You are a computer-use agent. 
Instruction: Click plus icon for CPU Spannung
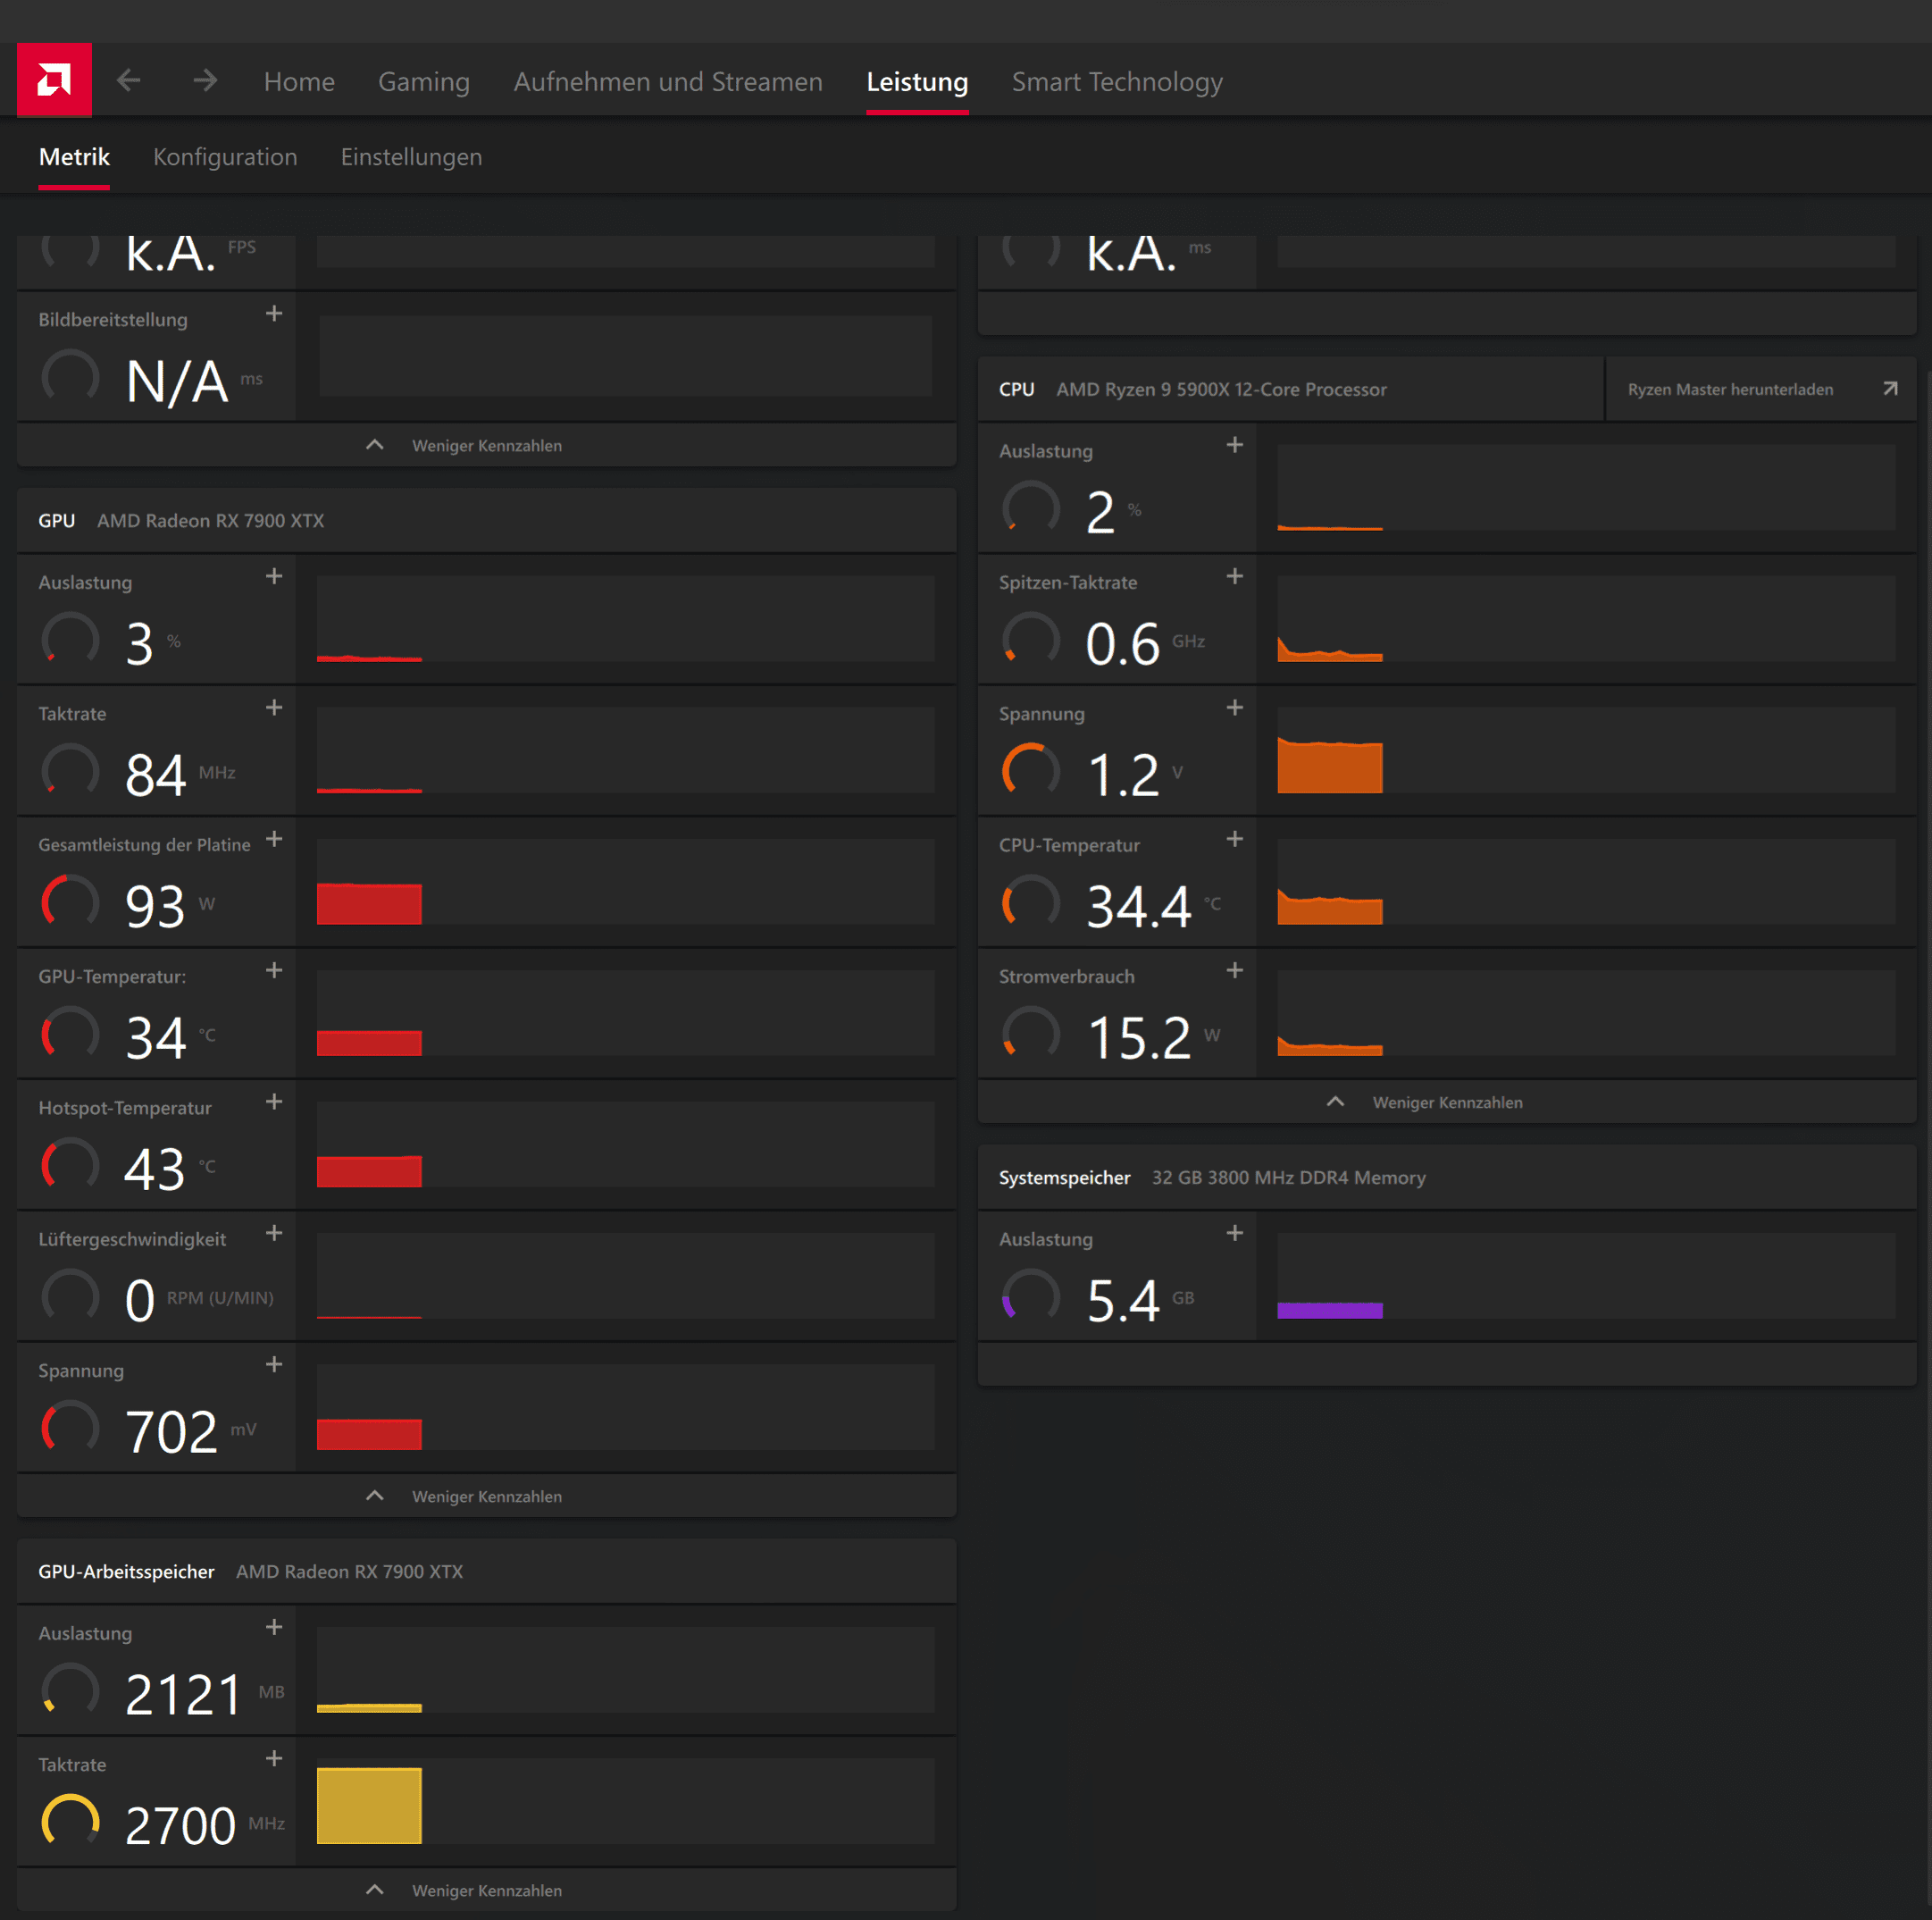(1235, 708)
